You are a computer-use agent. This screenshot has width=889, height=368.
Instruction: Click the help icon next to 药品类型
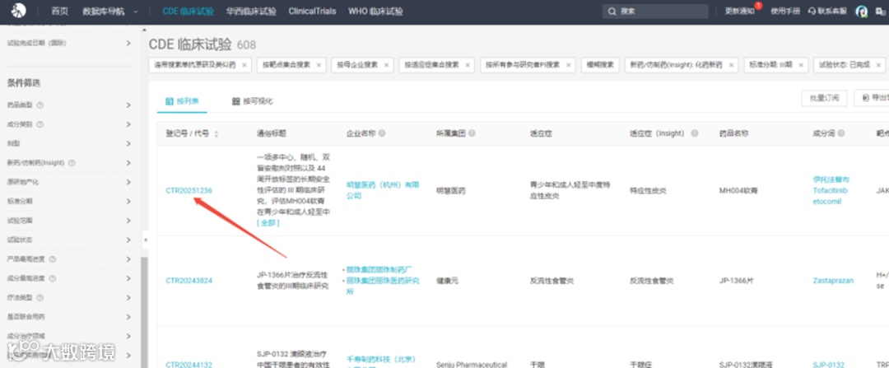point(40,105)
